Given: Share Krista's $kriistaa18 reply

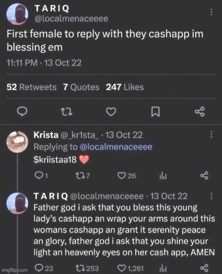Looking at the screenshot, I should tap(204, 176).
